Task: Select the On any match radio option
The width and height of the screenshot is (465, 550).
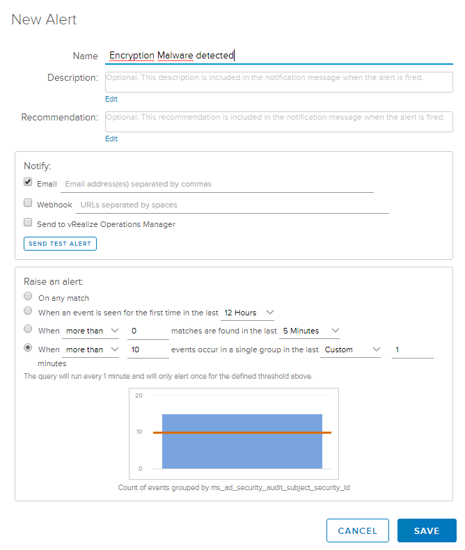Action: click(x=28, y=297)
